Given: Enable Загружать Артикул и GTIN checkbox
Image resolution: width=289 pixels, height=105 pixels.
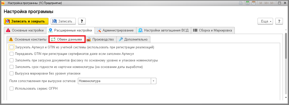Looking at the screenshot, I should pyautogui.click(x=11, y=47).
